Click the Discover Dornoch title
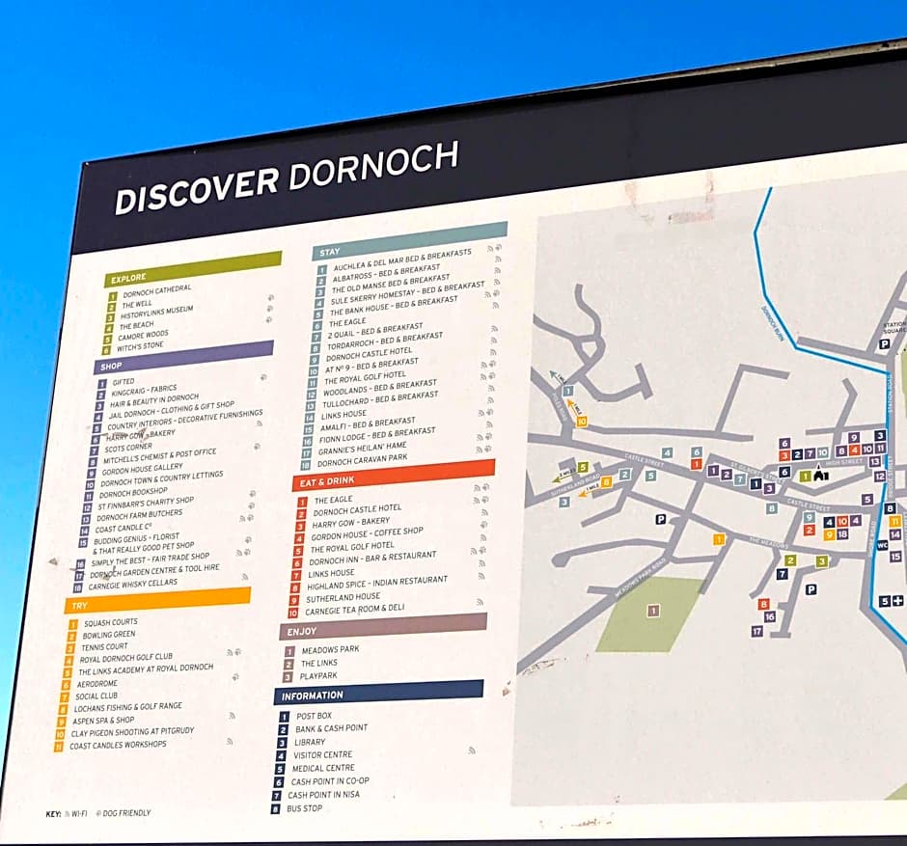 [287, 178]
